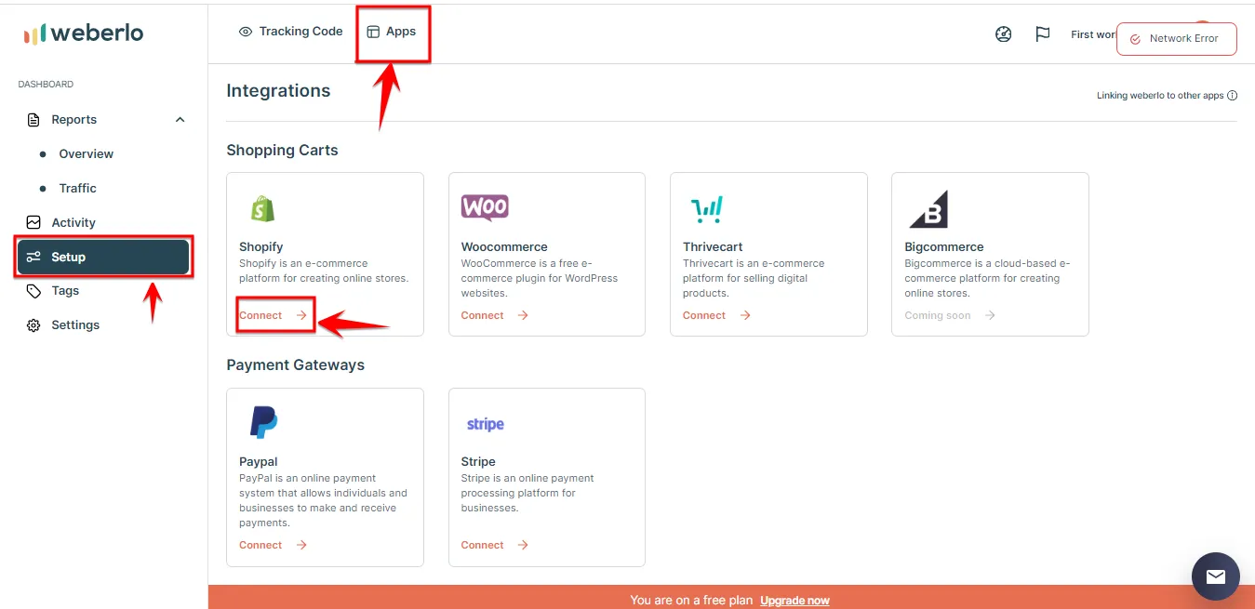Click the Stripe logo

tap(485, 424)
